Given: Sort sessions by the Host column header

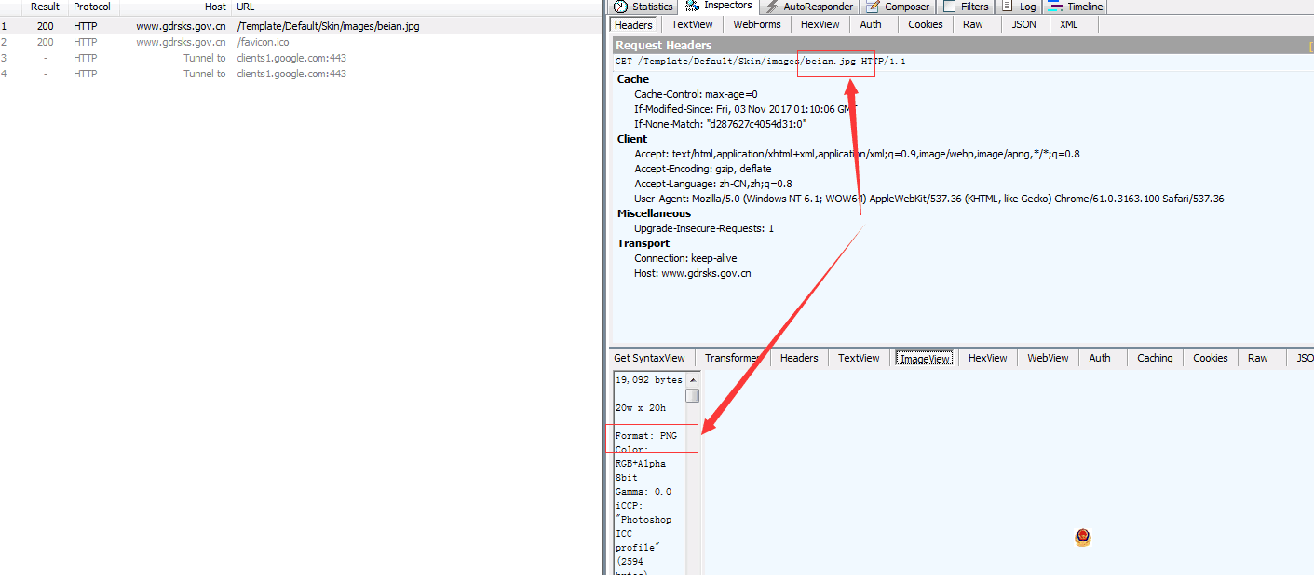Looking at the screenshot, I should (x=215, y=7).
